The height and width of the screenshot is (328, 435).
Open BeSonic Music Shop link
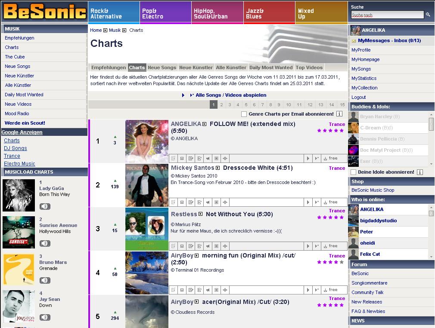(x=373, y=190)
